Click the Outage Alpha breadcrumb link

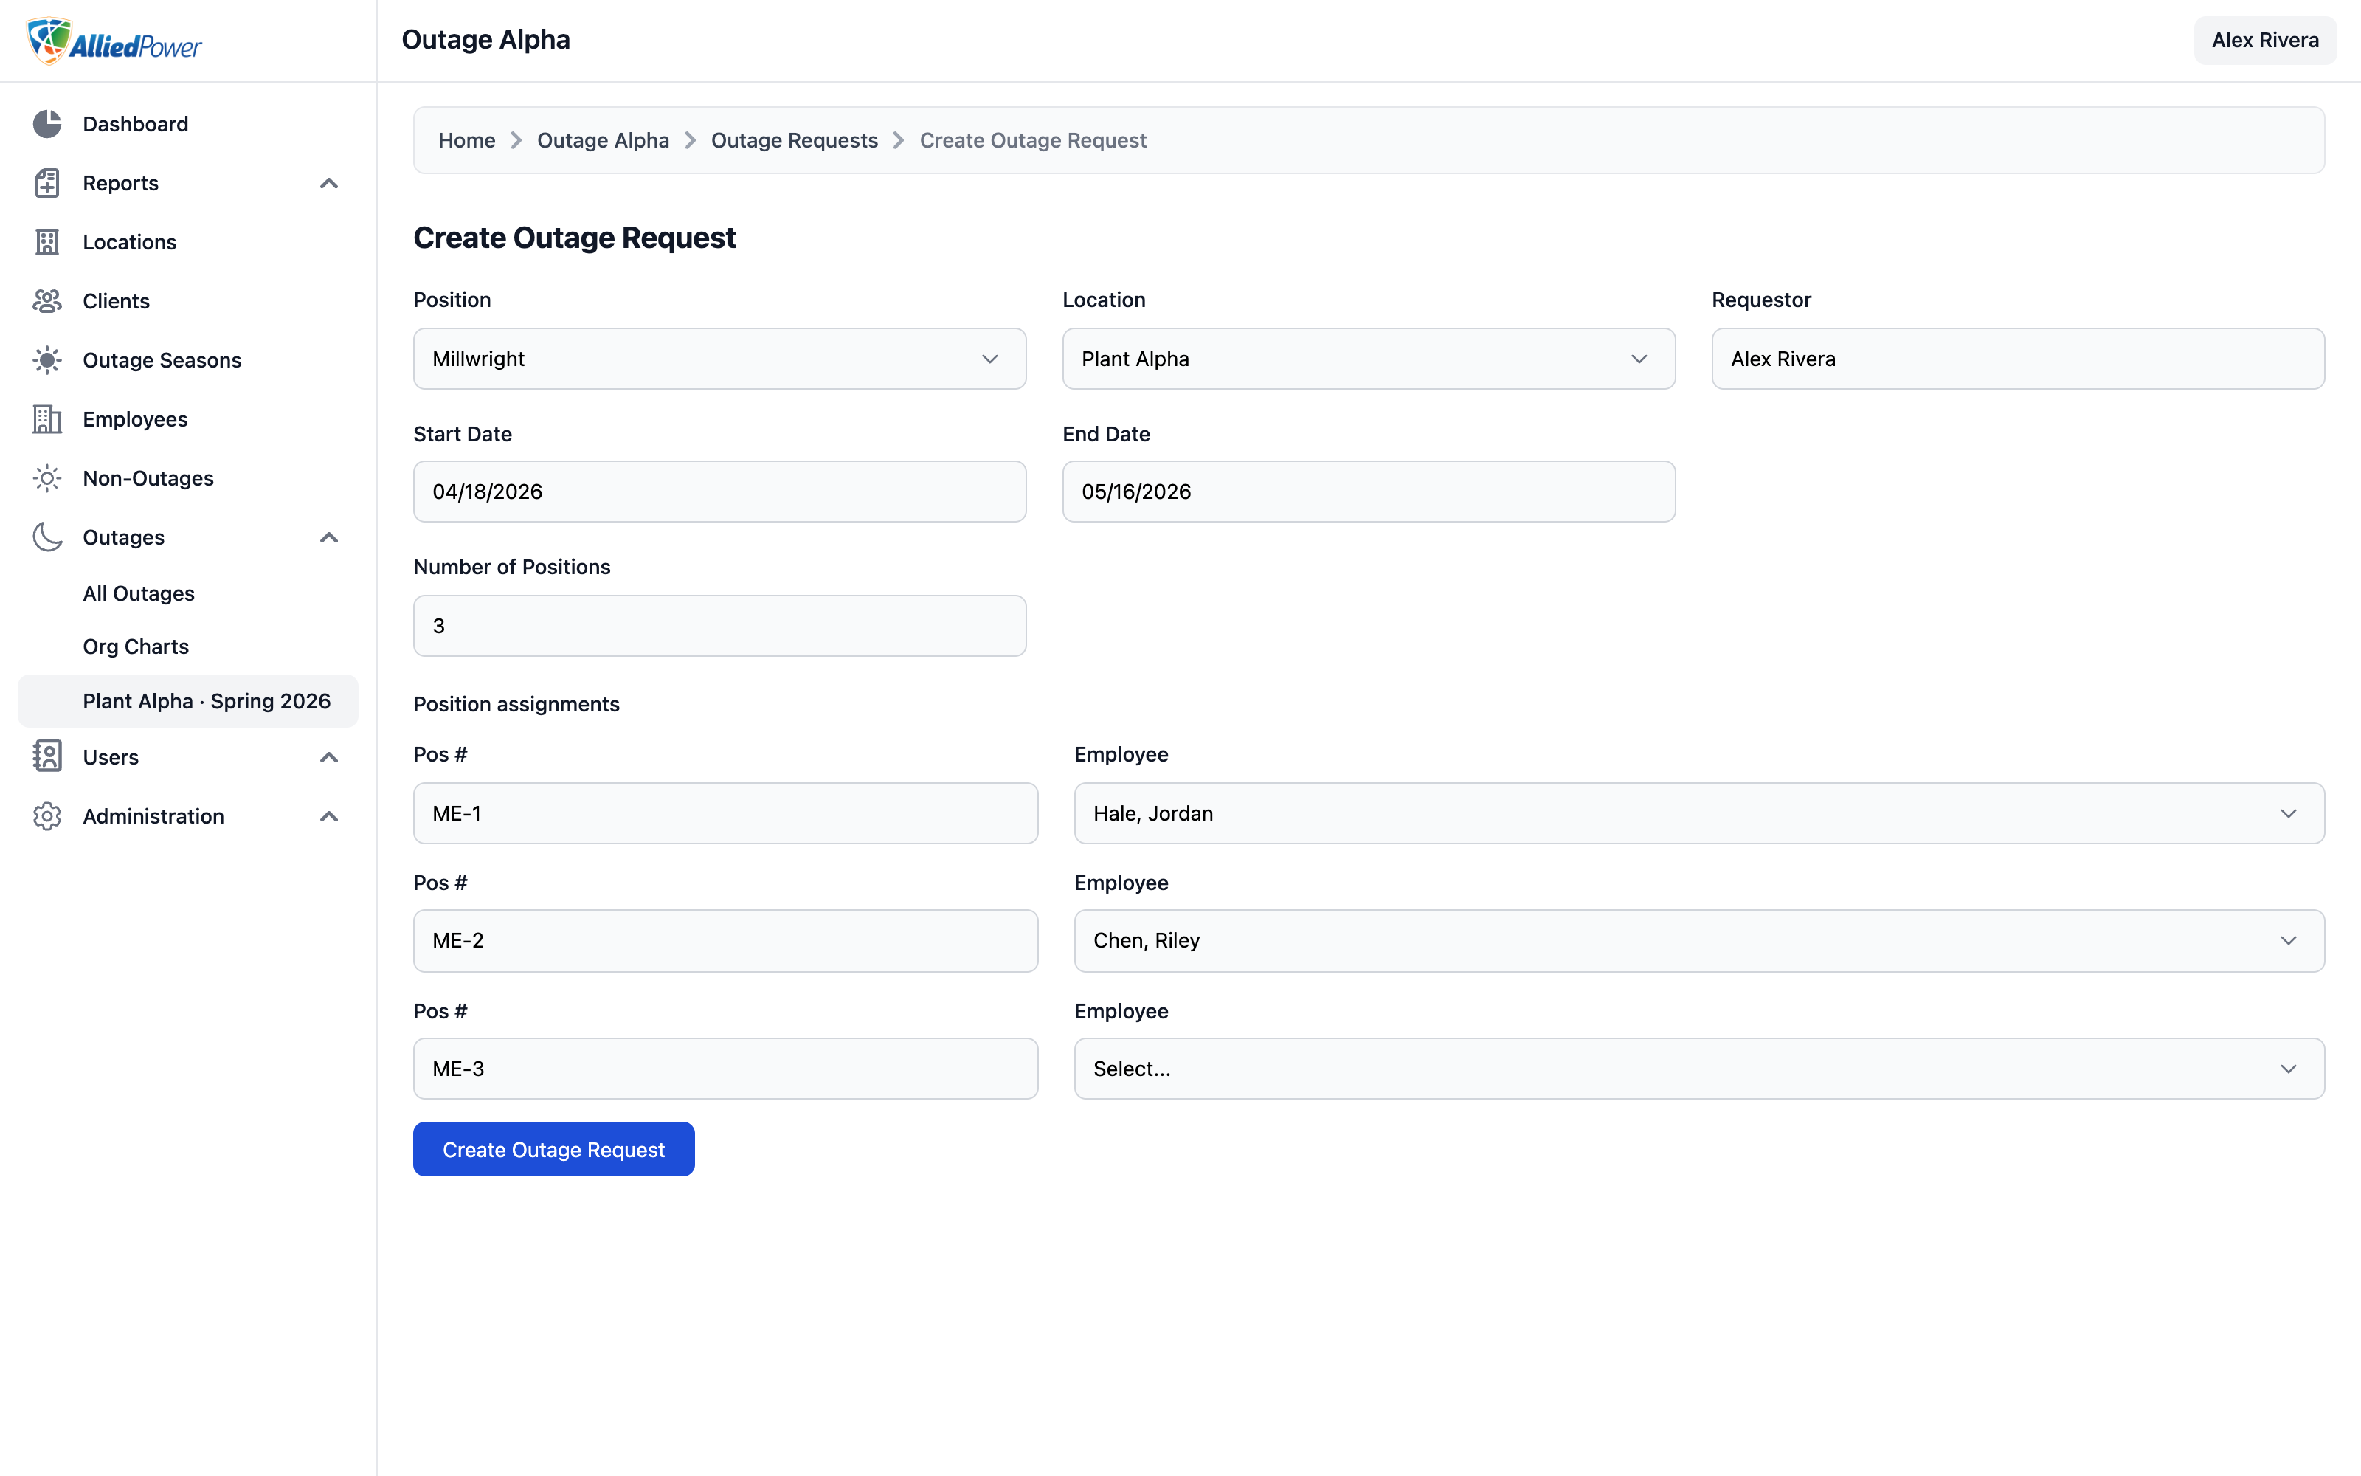point(603,140)
